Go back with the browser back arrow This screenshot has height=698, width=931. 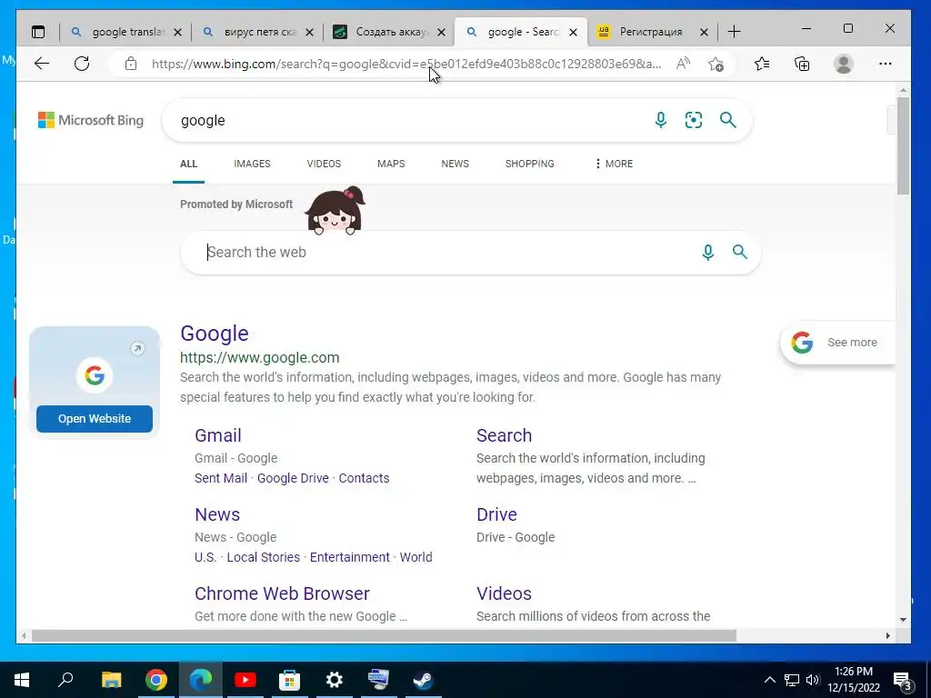point(42,64)
